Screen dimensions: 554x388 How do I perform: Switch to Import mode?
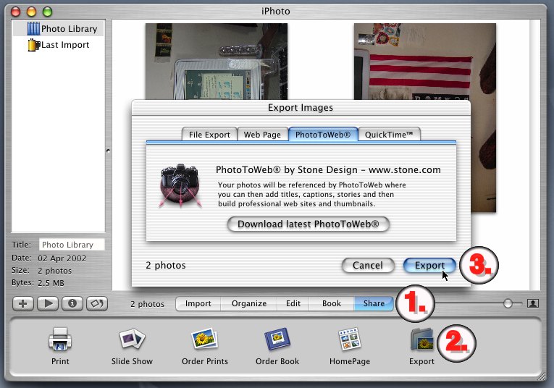[x=198, y=303]
